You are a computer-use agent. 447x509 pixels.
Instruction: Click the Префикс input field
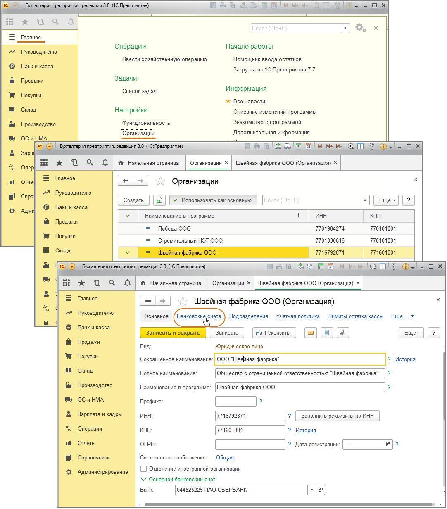tap(236, 401)
